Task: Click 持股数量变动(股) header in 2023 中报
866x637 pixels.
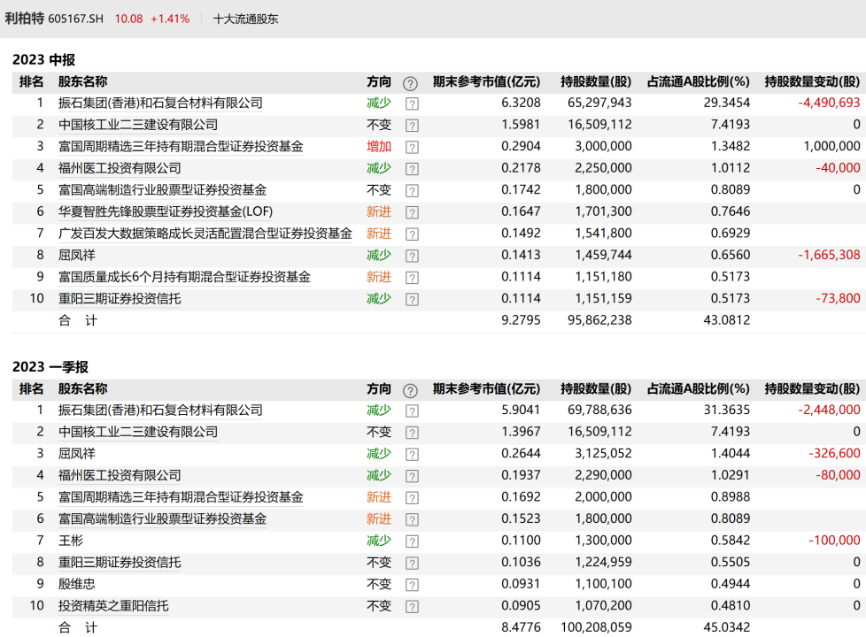Action: click(x=812, y=81)
